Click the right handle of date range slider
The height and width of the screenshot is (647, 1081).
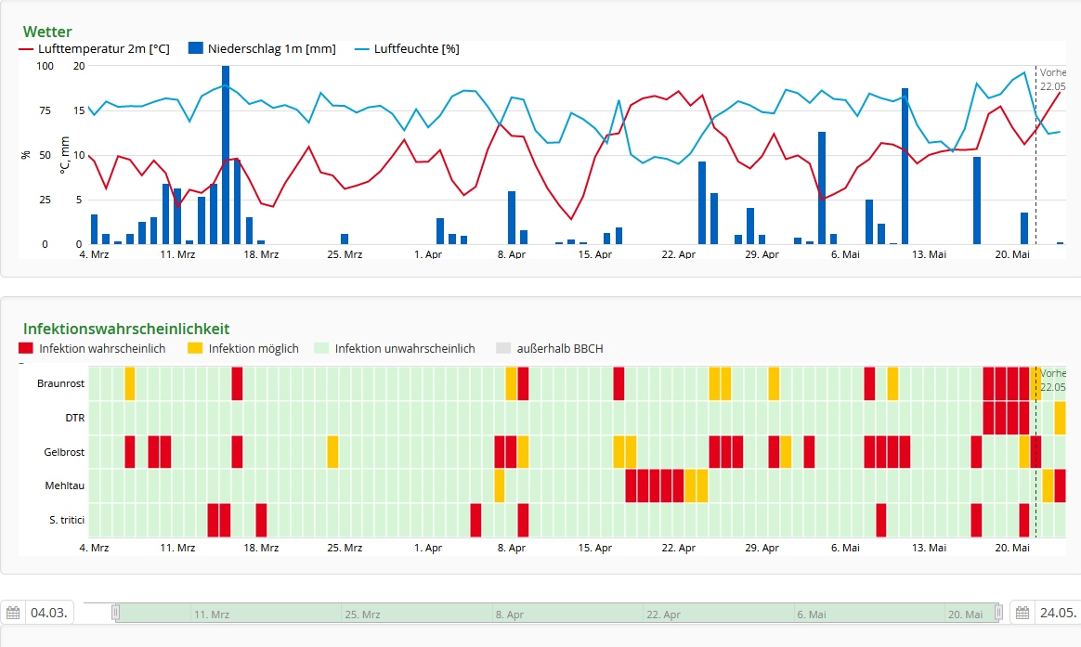coord(998,613)
